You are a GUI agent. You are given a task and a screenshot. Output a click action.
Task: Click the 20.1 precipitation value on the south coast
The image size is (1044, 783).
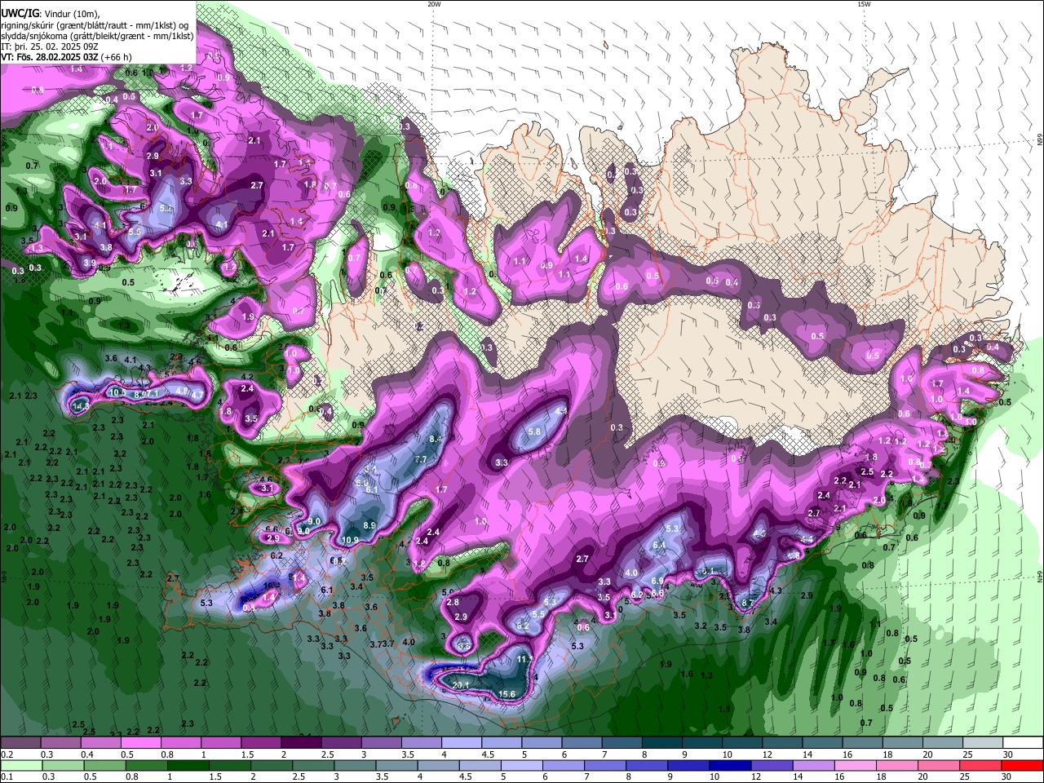(x=461, y=685)
